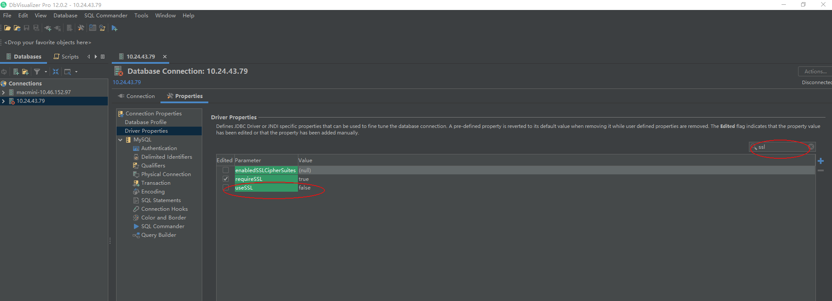
Task: Click the ssl filter search field
Action: [x=782, y=147]
